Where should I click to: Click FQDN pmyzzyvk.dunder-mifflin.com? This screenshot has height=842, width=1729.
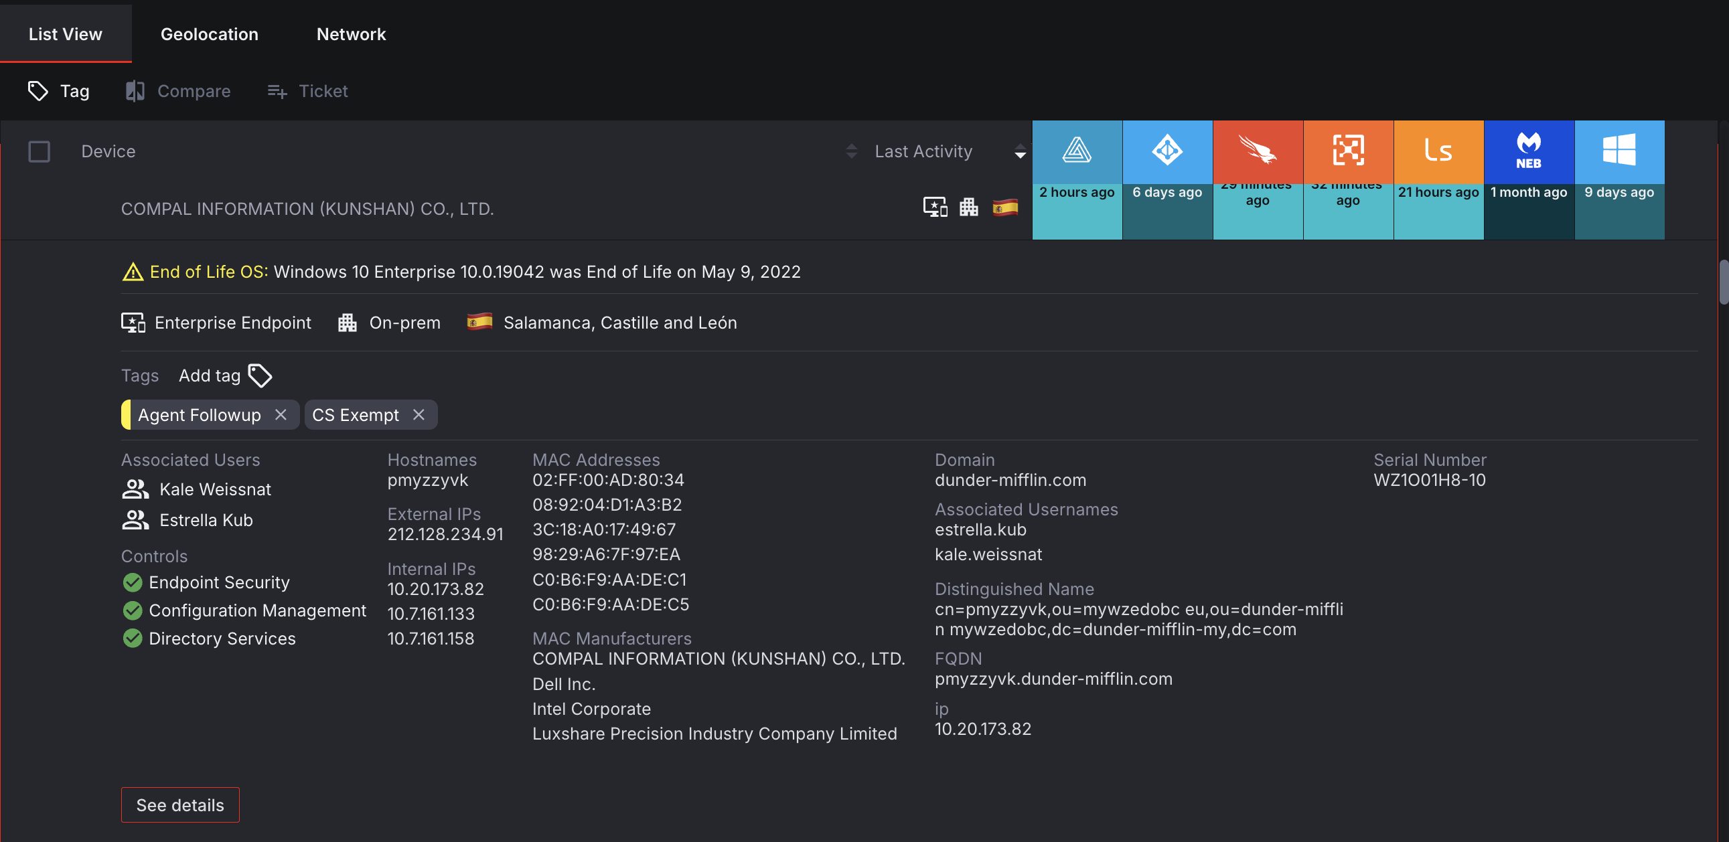pyautogui.click(x=1054, y=679)
